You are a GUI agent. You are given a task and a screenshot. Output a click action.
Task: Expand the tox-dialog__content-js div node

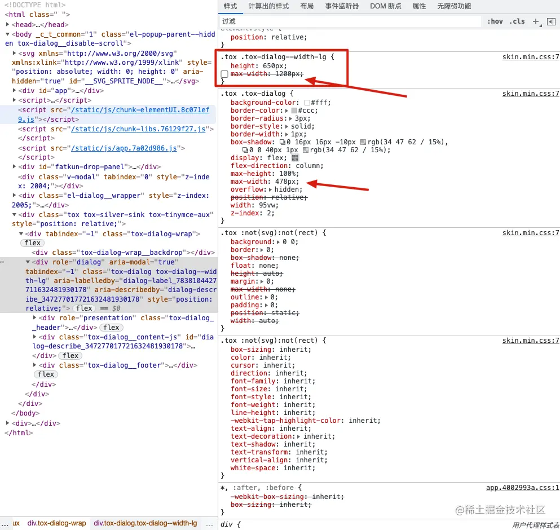tap(34, 337)
